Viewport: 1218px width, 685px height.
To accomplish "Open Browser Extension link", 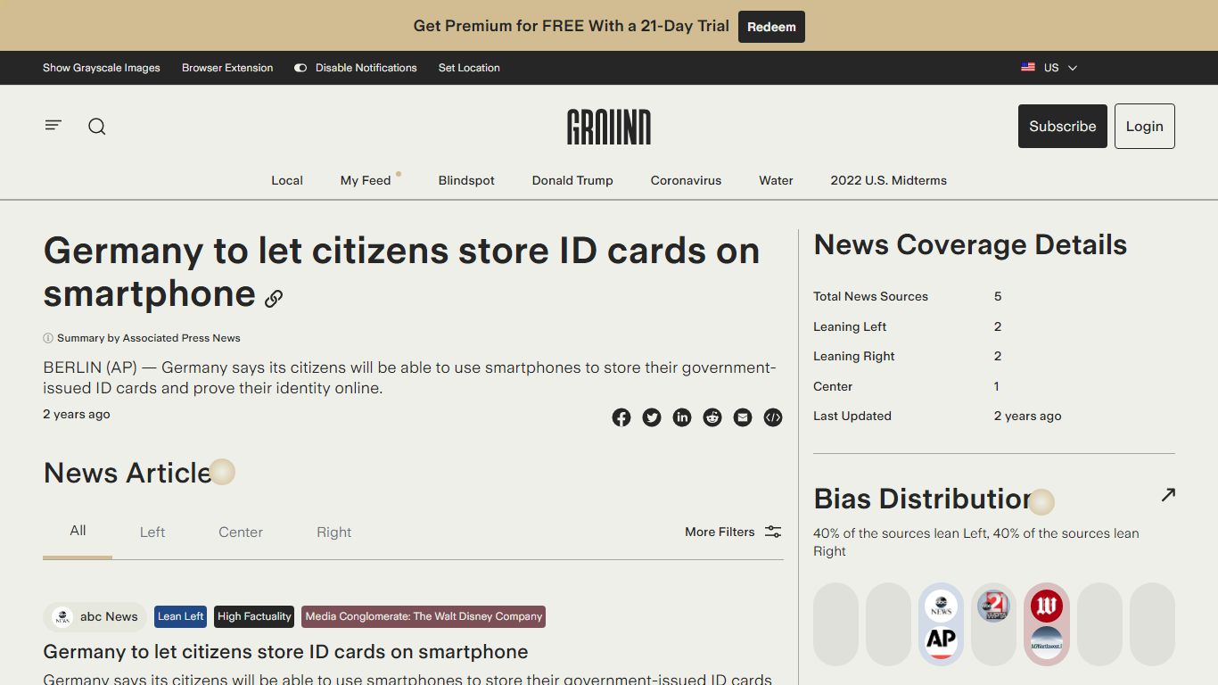I will 227,68.
